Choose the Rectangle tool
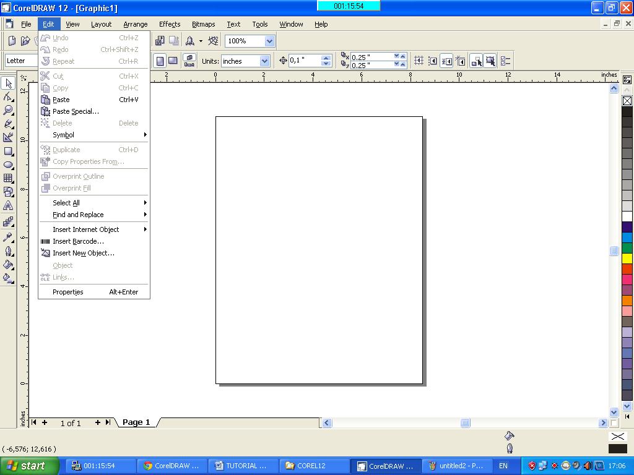 pos(8,152)
